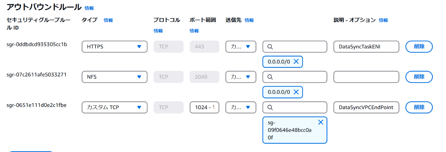
Task: Open the HTTPS type dropdown
Action: [x=114, y=47]
